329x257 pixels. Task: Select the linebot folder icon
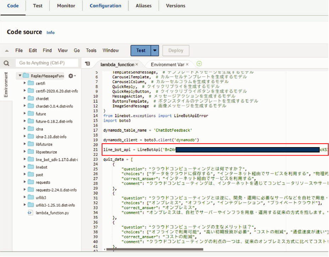click(x=31, y=167)
